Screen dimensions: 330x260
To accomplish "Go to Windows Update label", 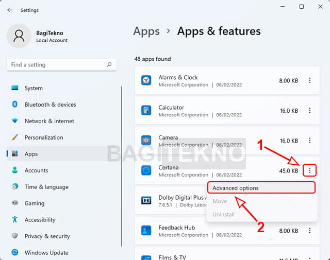I will (x=46, y=252).
